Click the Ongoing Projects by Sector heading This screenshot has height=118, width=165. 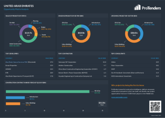(71, 16)
